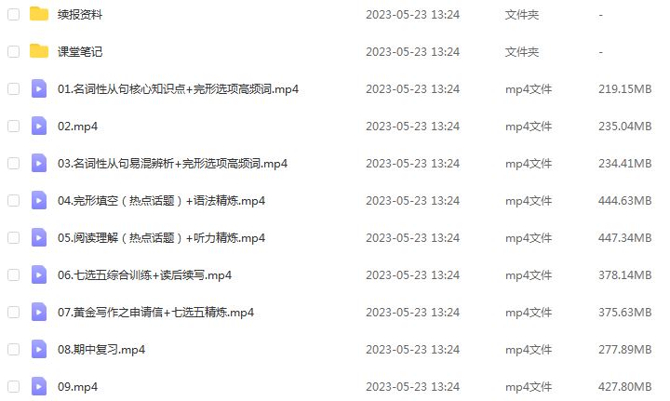Check the box next to 09.mp4

point(14,386)
